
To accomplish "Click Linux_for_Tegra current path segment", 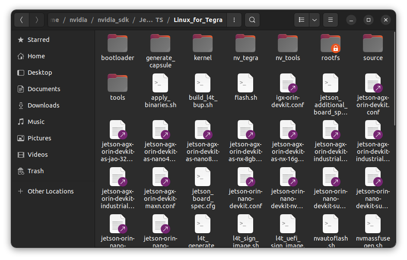I will pyautogui.click(x=198, y=20).
